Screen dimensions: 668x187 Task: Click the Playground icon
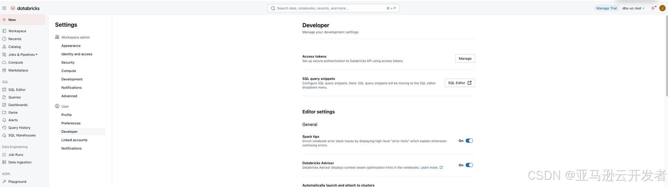tap(4, 182)
